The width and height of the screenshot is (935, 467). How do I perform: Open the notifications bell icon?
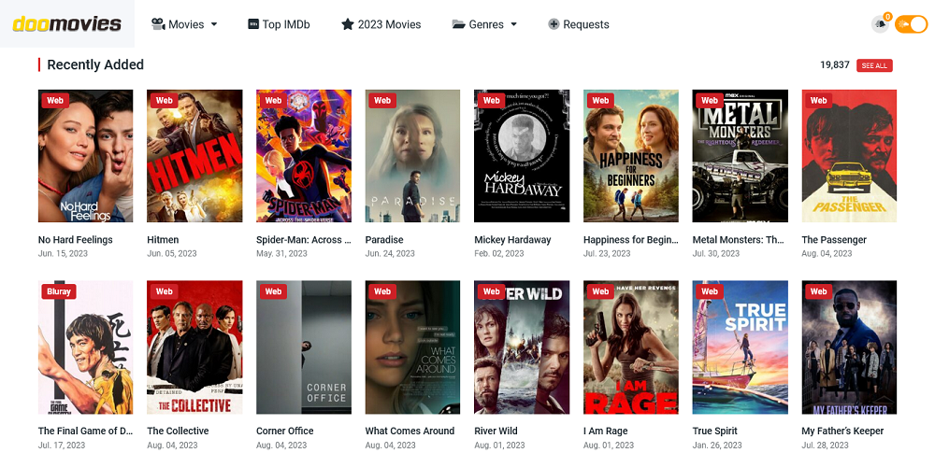tap(880, 24)
